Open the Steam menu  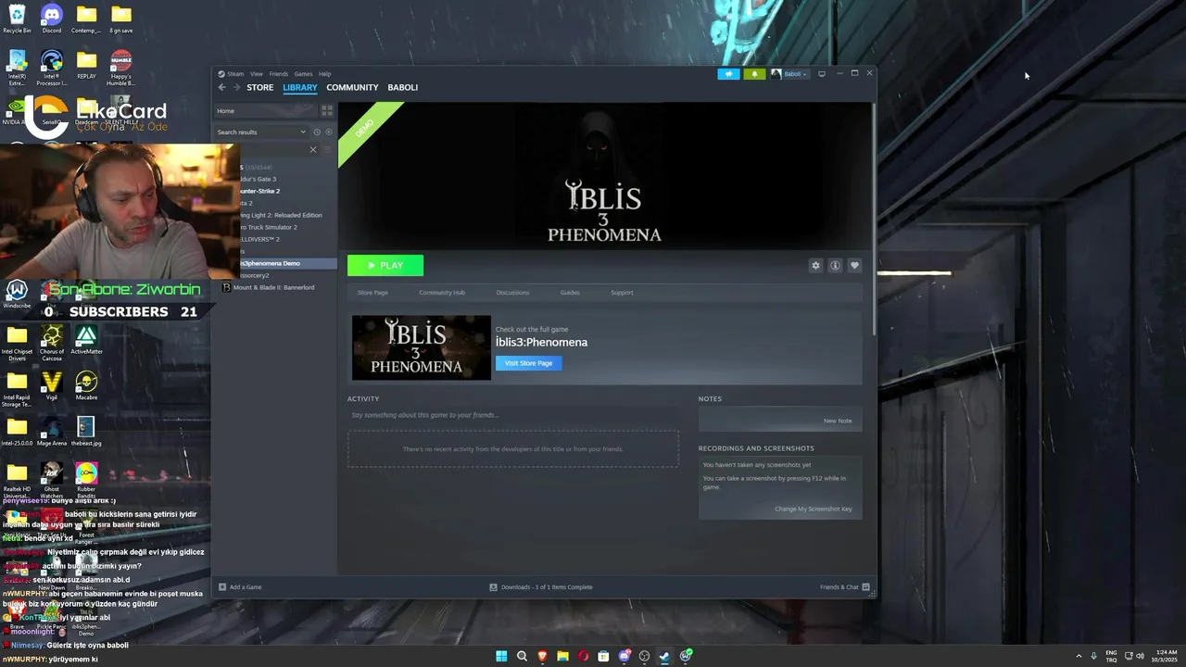pyautogui.click(x=235, y=74)
